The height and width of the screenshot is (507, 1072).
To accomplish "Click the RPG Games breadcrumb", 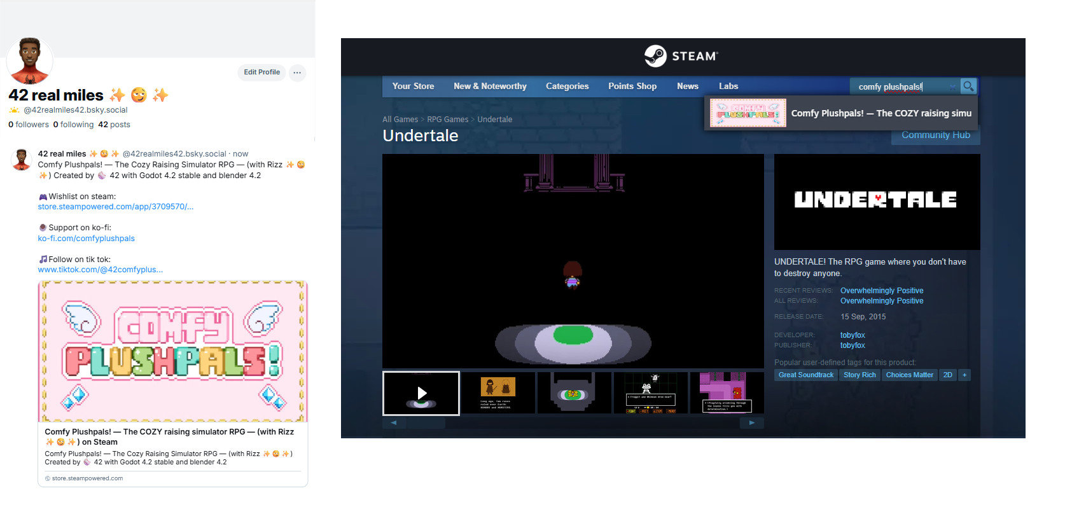I will [x=447, y=120].
